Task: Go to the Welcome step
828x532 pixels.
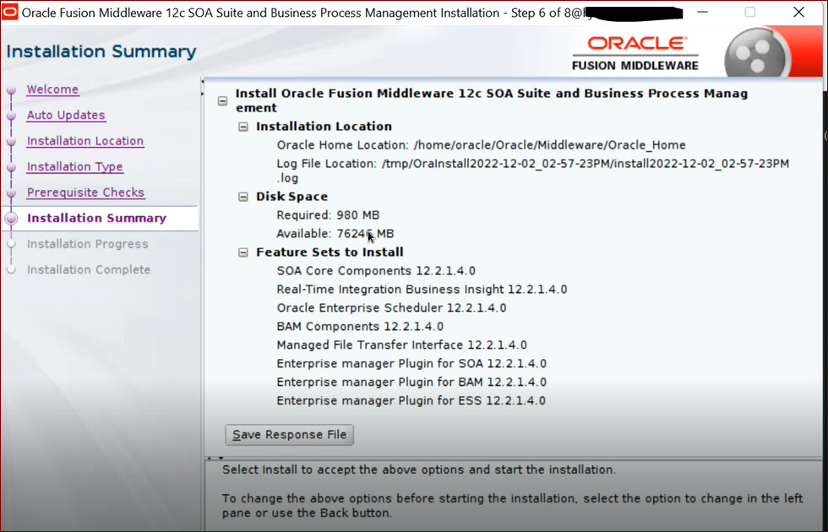Action: (x=52, y=90)
